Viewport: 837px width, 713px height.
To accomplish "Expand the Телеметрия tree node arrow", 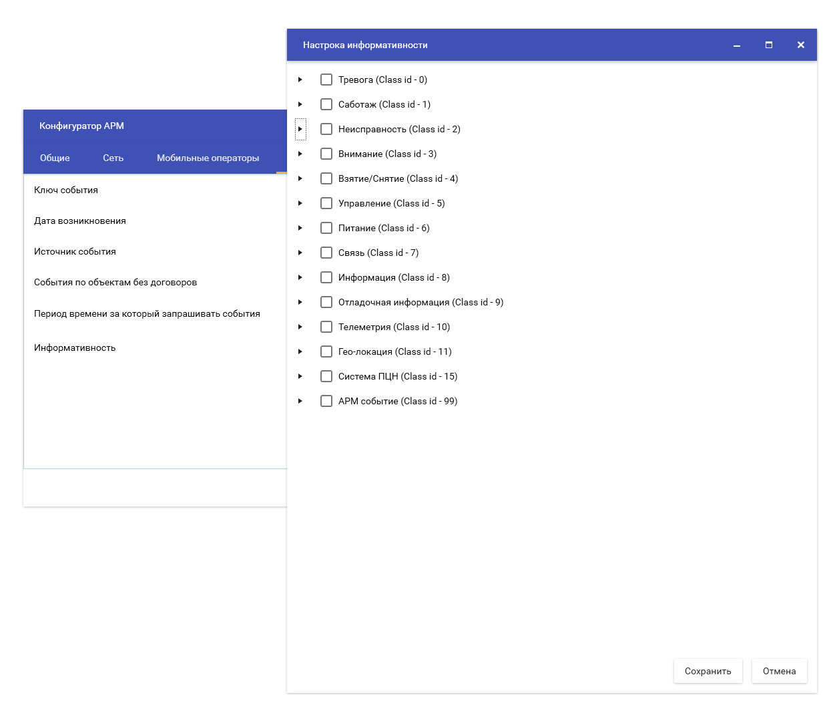I will tap(300, 327).
